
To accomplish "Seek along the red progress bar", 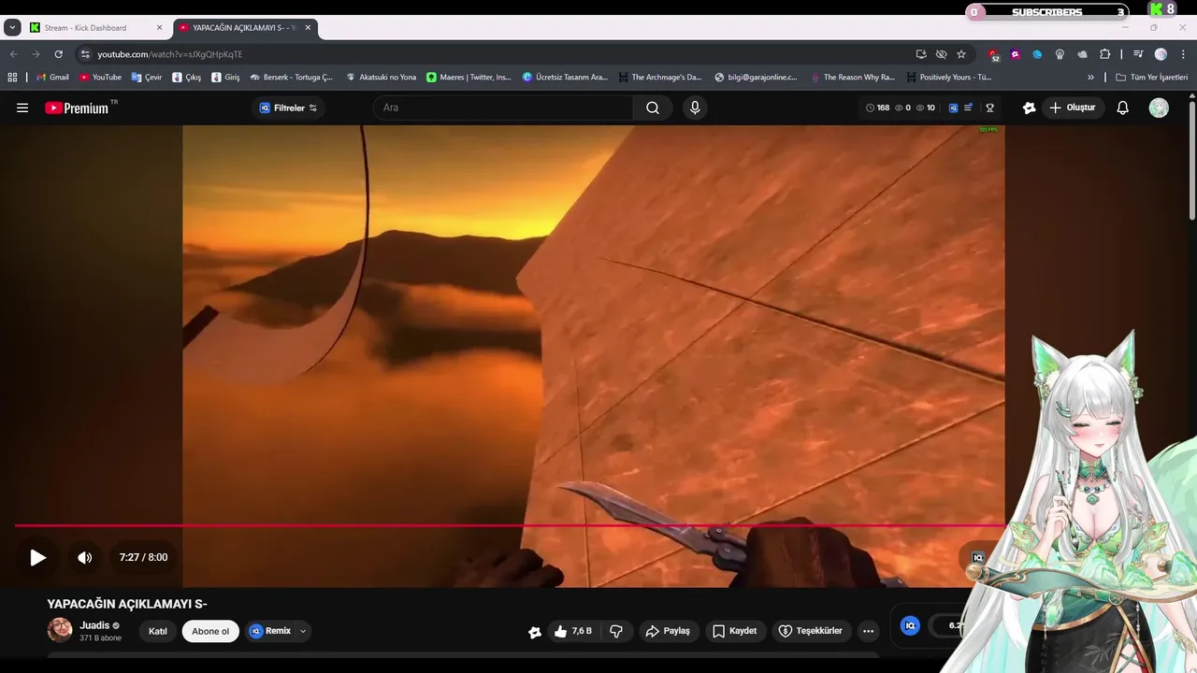I will [510, 525].
